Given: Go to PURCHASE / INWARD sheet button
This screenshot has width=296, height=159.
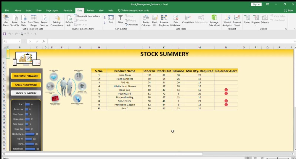Looking at the screenshot, I should tap(26, 76).
